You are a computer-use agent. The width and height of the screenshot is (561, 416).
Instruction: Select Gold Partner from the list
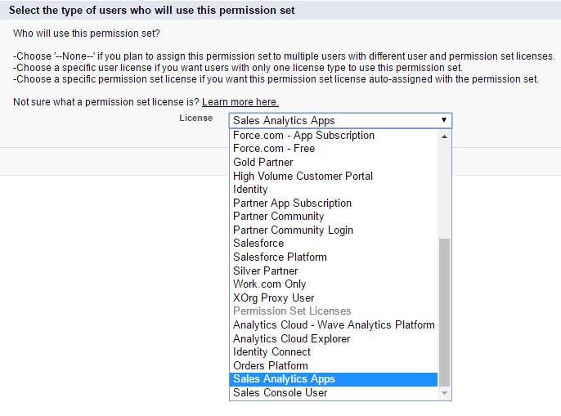point(263,163)
